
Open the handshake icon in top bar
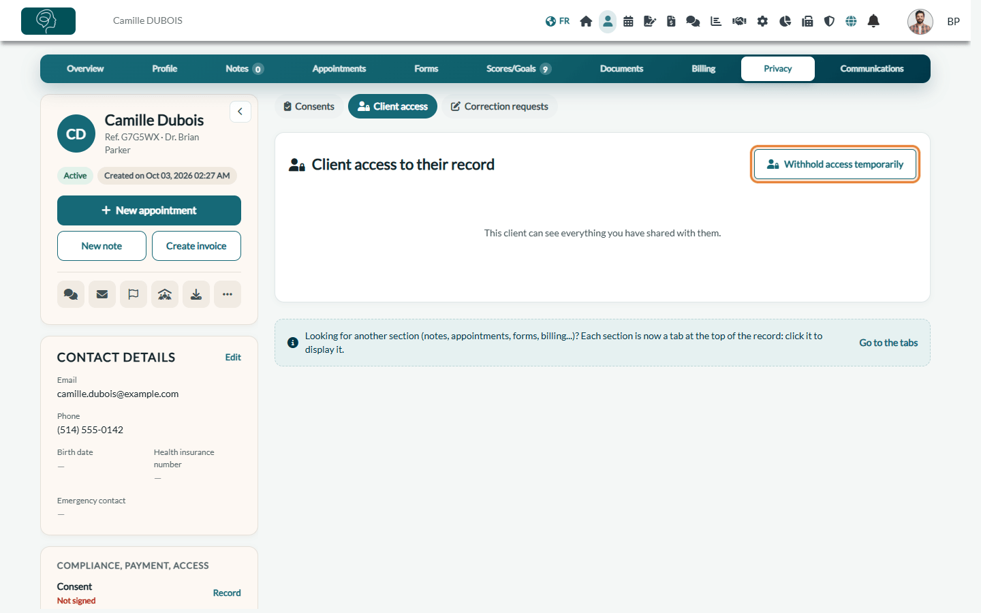739,21
